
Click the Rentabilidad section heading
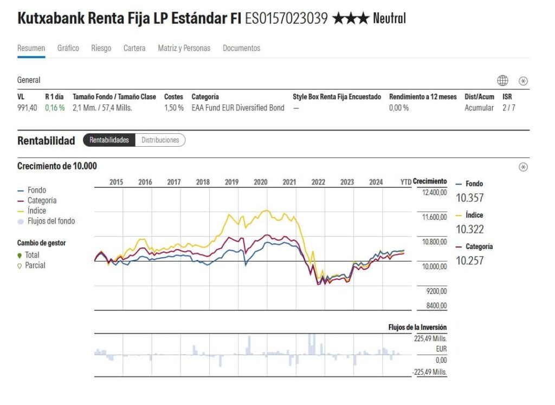coord(46,141)
